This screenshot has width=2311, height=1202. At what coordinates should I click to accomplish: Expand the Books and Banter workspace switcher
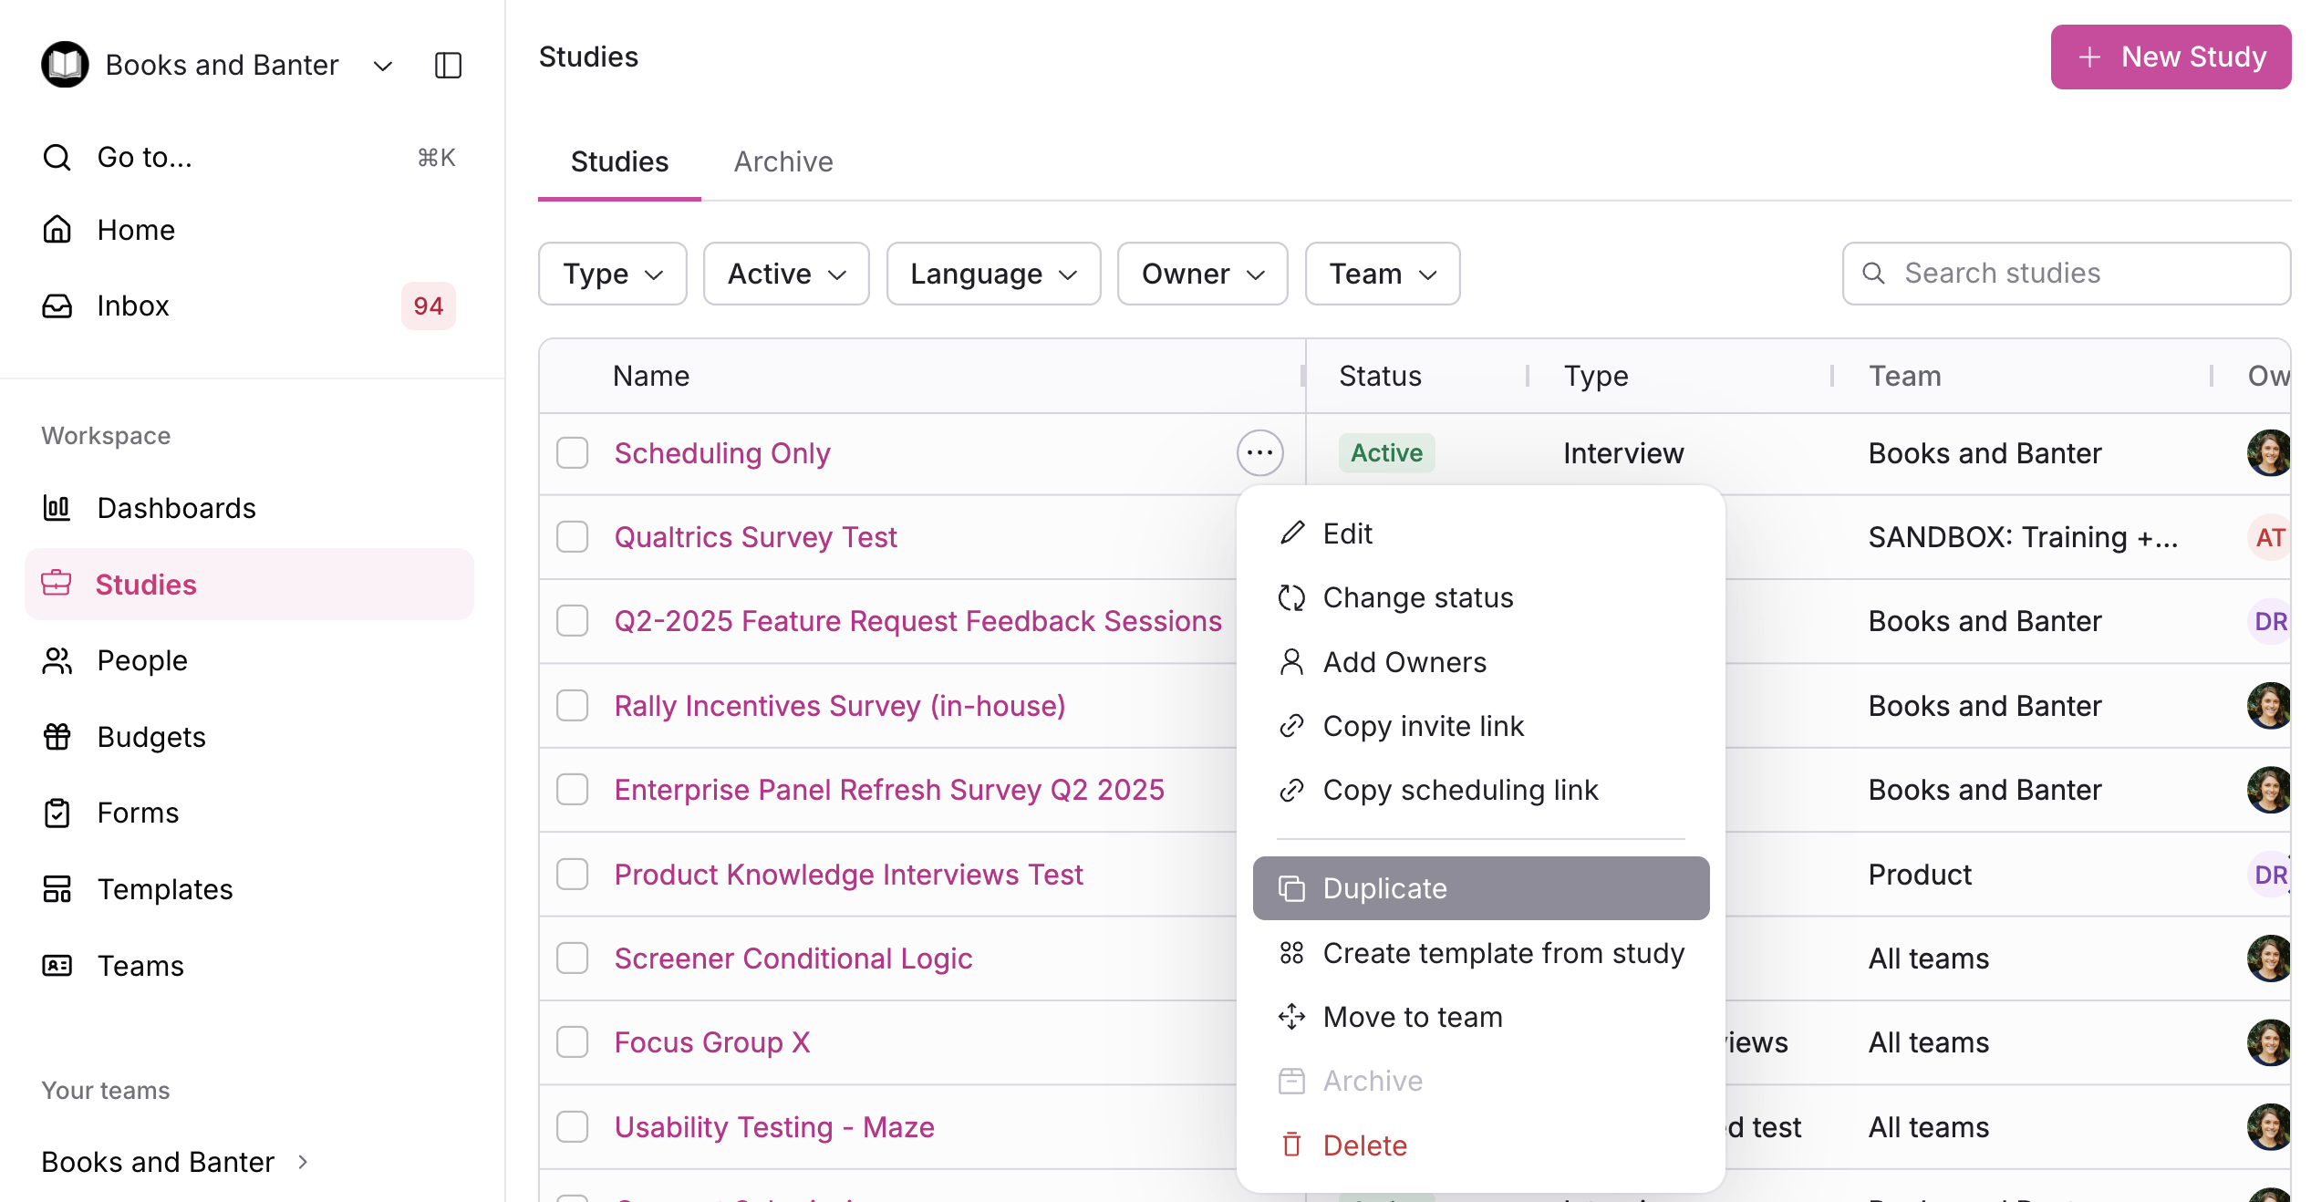383,66
